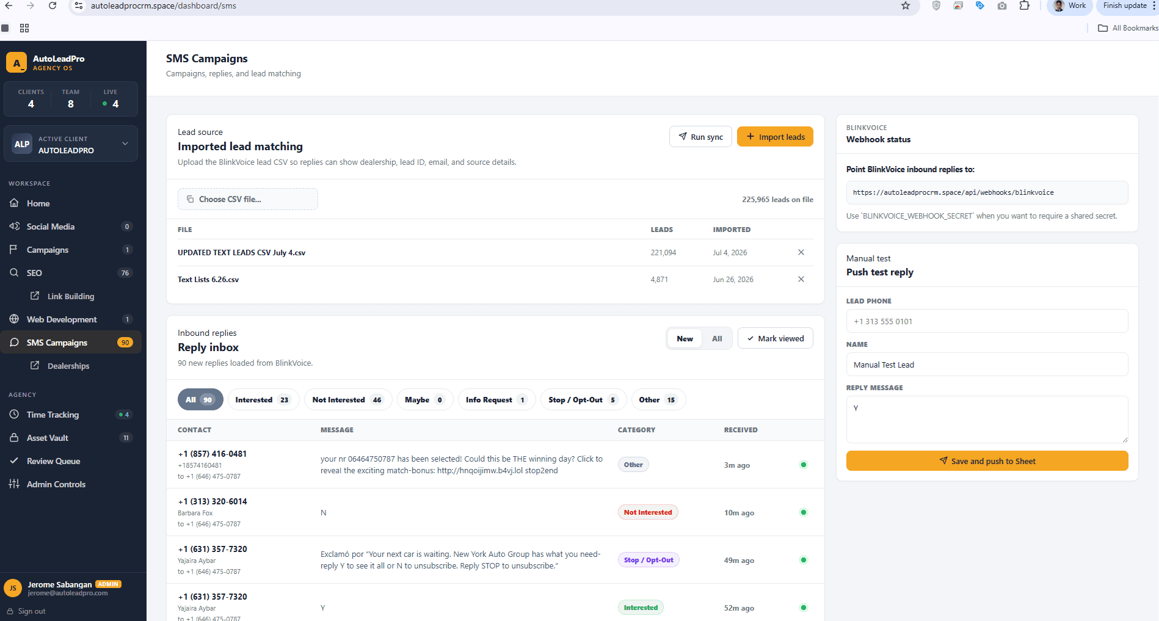Click UPDATED TEXT LEADS CSV July 4.csv filename
Screen dimensions: 1159x621
pyautogui.click(x=241, y=252)
